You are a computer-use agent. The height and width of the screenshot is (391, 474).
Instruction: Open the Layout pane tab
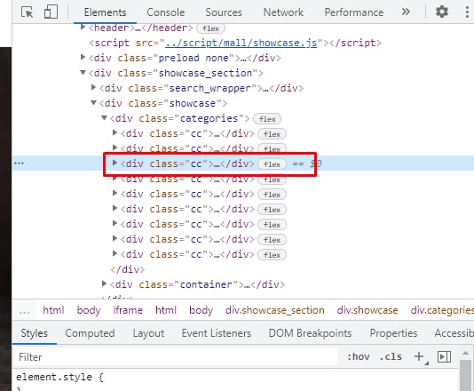point(148,333)
